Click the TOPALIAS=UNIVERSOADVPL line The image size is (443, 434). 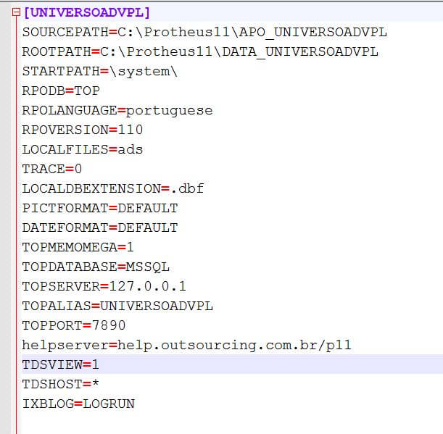(x=117, y=306)
